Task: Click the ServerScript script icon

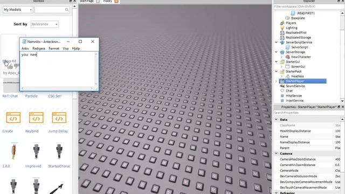Action: point(287,47)
